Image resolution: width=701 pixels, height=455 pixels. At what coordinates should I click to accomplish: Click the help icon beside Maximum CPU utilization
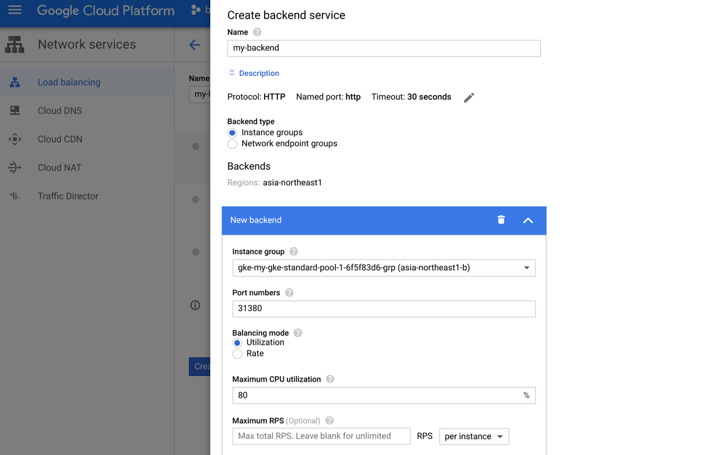coord(330,379)
